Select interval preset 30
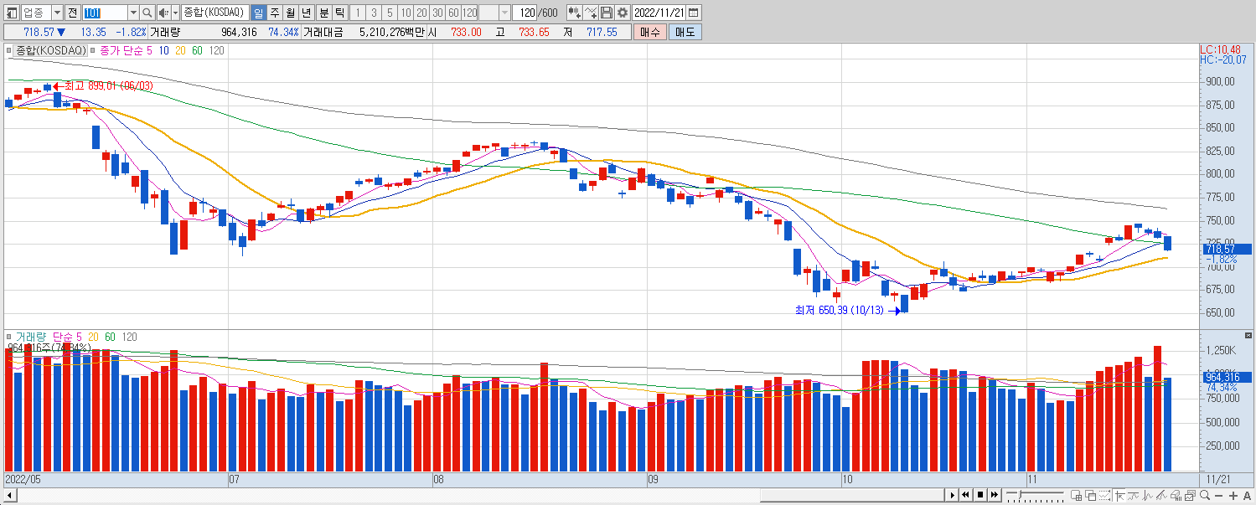The height and width of the screenshot is (505, 1256). tap(437, 13)
